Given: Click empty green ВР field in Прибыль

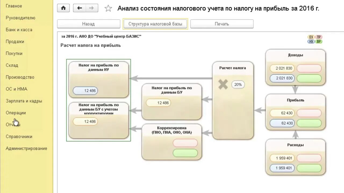Looking at the screenshot, I should click(309, 123).
